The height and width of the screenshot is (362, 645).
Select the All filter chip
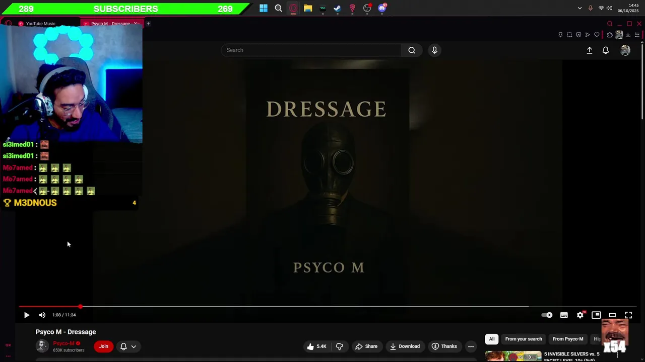(492, 339)
